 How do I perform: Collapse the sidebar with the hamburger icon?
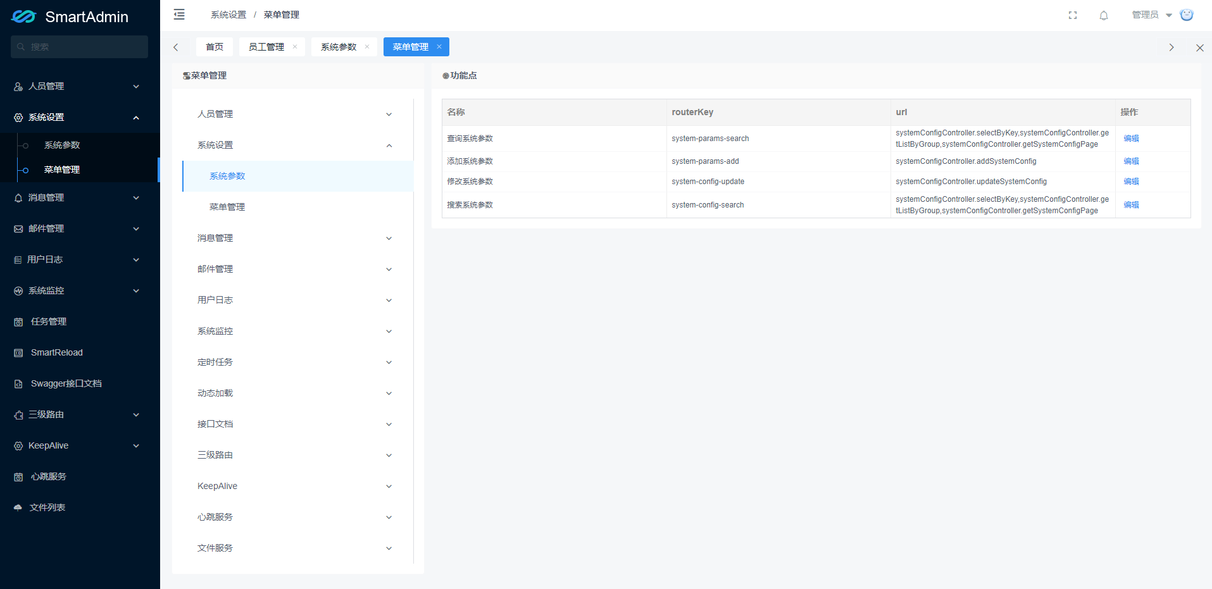pos(179,14)
